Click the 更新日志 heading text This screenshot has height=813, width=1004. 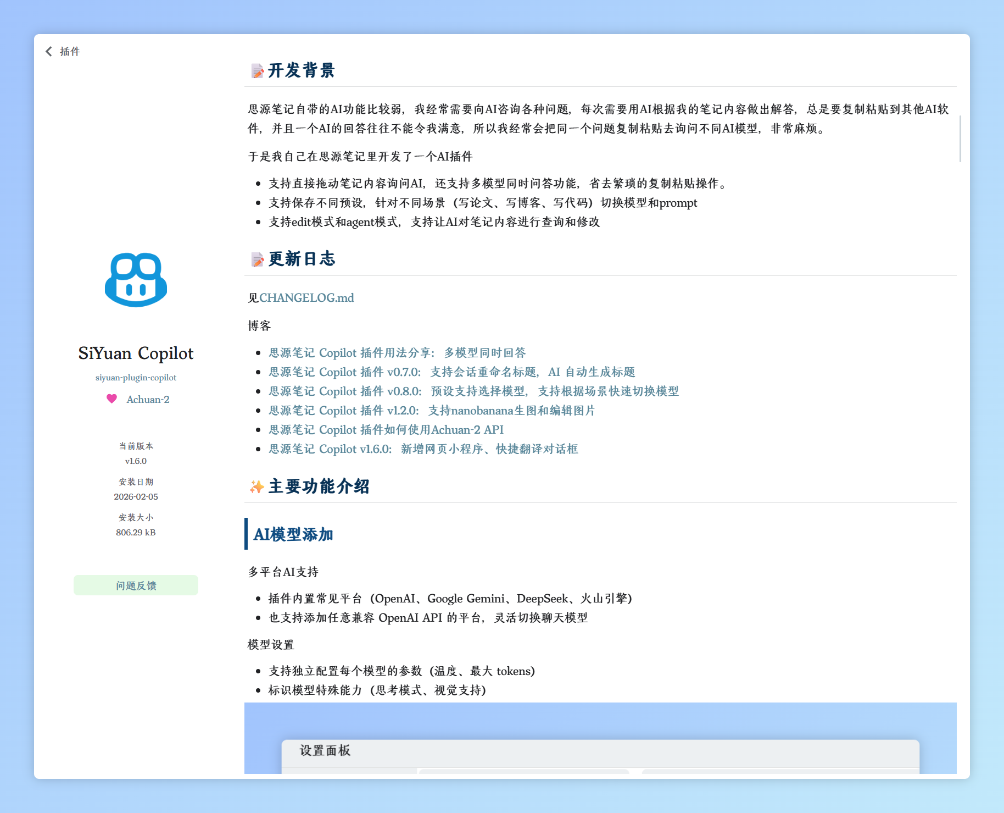[x=302, y=259]
